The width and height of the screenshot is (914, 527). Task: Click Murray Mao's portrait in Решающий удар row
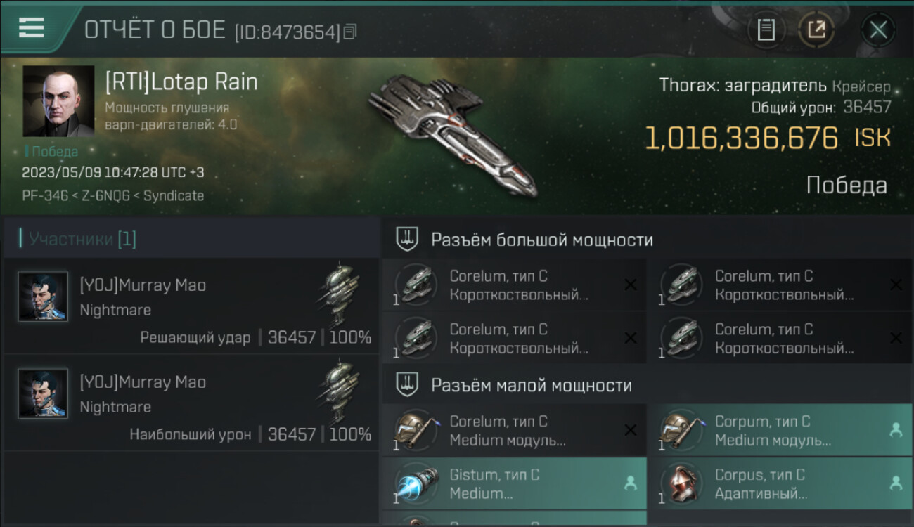[x=44, y=297]
